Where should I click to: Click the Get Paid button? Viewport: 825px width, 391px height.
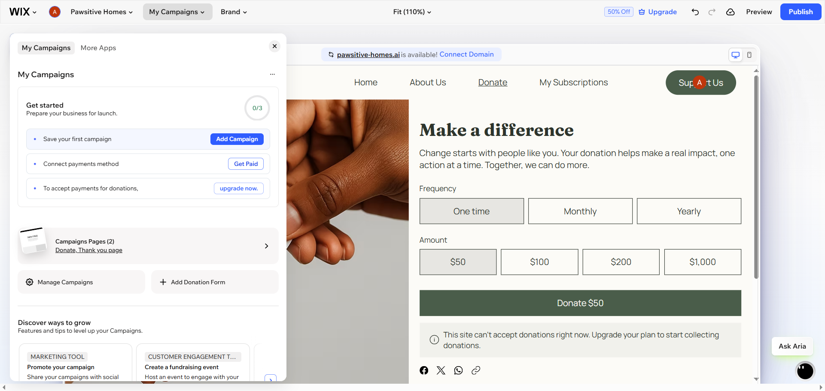click(x=246, y=164)
